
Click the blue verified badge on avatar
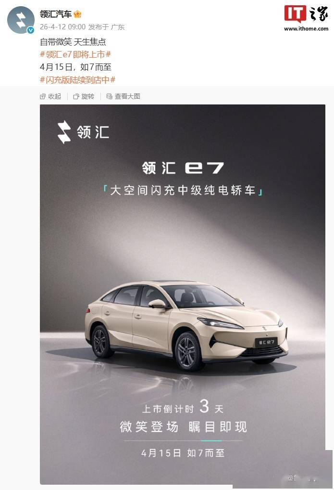[x=30, y=30]
